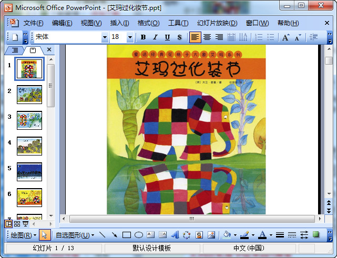Select the Oval tool
This screenshot has height=258, width=337.
(x=139, y=235)
